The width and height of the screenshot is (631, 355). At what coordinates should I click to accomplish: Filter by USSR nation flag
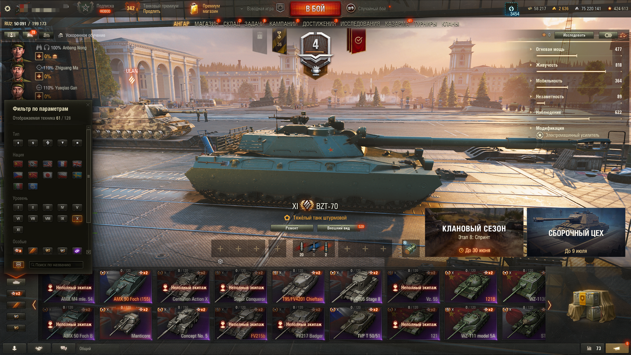pyautogui.click(x=18, y=164)
